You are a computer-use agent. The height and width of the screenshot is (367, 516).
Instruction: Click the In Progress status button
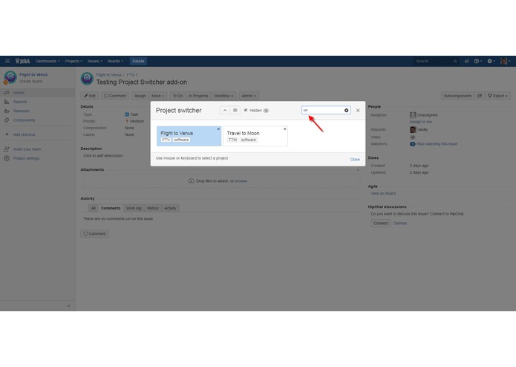[x=198, y=96]
